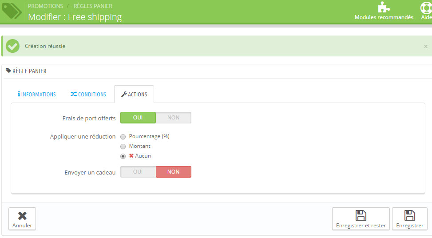432x238 pixels.
Task: Select the Pourcentage (%) radio option
Action: tap(123, 137)
